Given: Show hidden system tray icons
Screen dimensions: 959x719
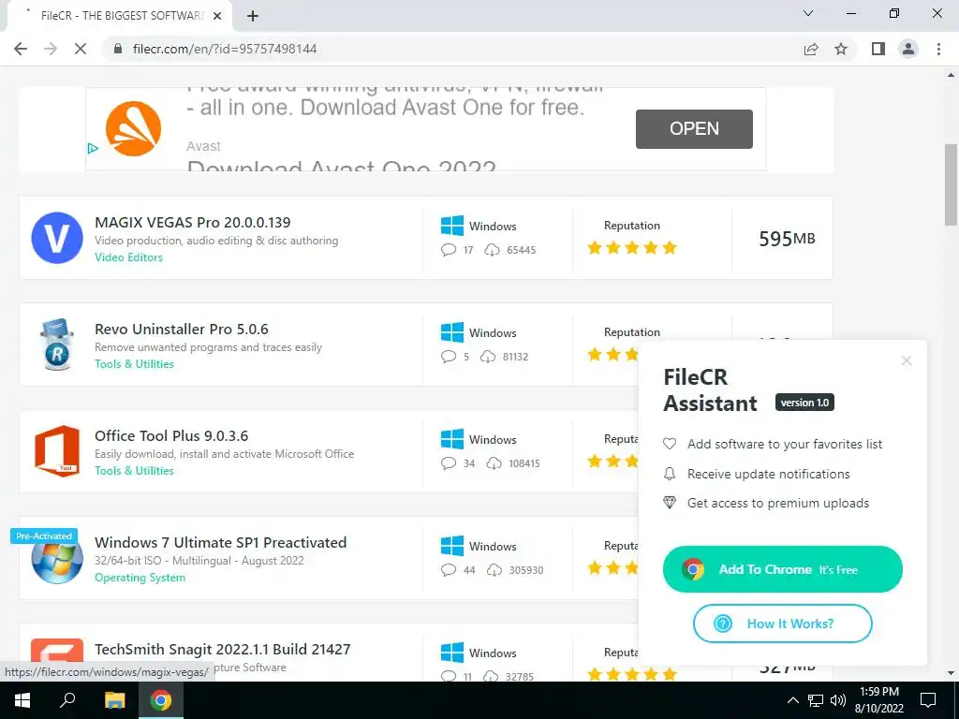Looking at the screenshot, I should (x=792, y=700).
